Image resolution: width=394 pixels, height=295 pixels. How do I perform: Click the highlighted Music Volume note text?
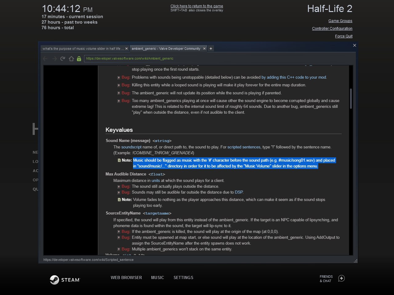tap(234, 163)
